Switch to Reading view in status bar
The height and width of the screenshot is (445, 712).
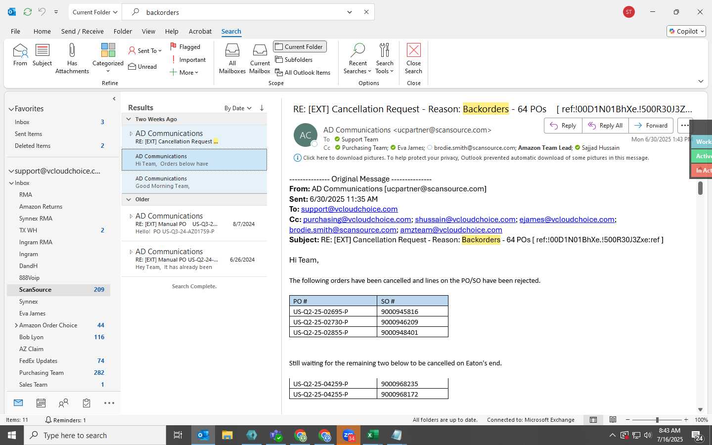(613, 420)
